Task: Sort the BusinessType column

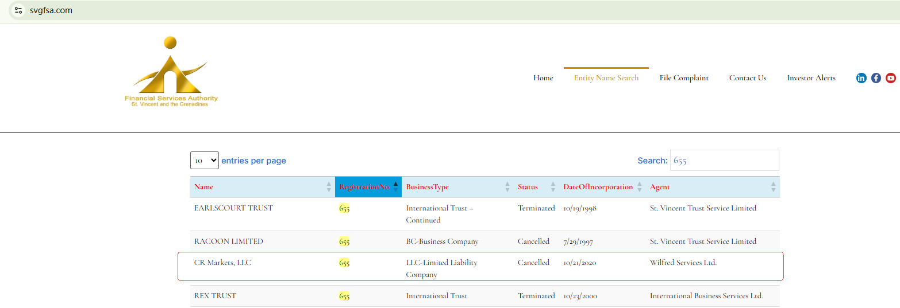Action: [x=507, y=187]
